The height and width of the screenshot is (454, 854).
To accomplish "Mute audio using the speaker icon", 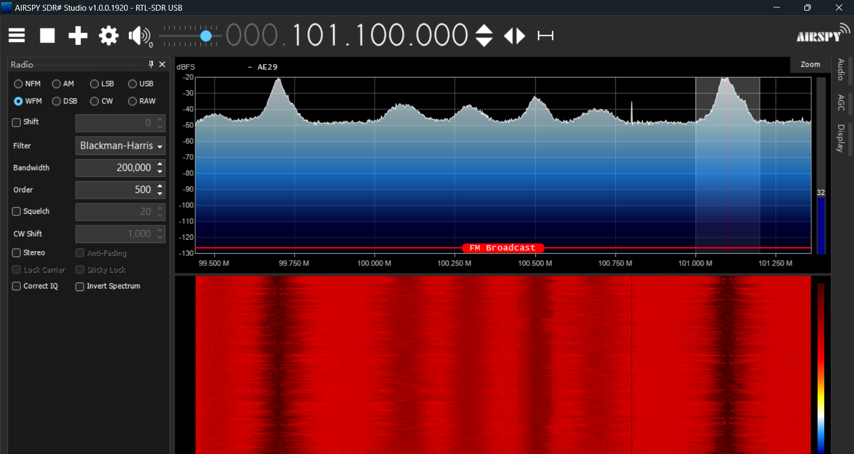I will pos(139,36).
